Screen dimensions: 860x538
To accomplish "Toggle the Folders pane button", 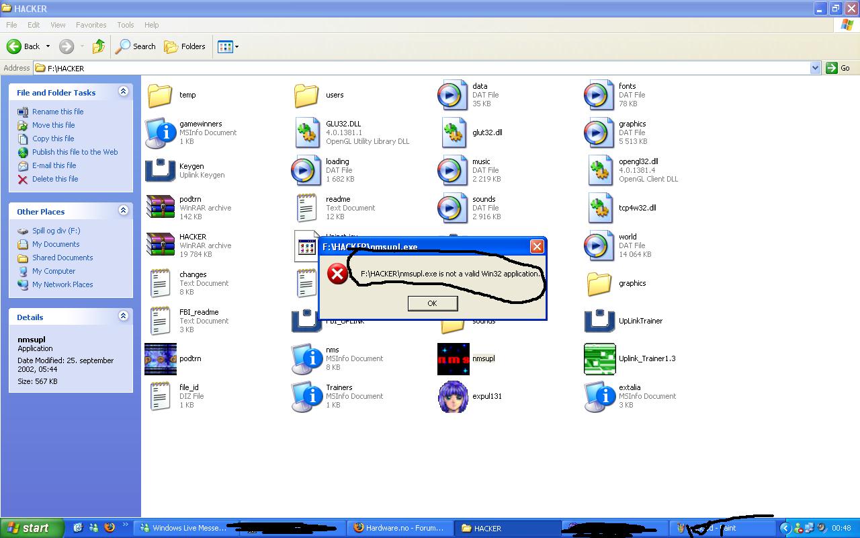I will point(185,46).
